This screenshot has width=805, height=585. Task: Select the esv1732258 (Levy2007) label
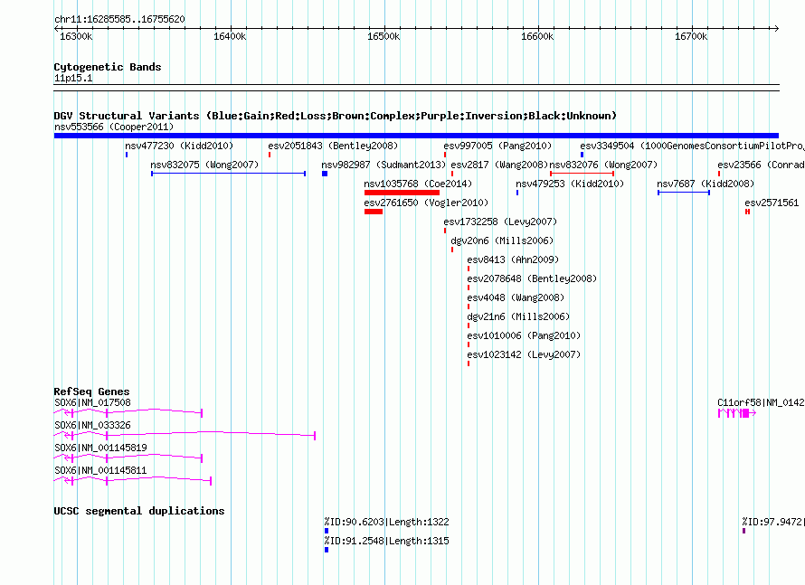coord(500,222)
